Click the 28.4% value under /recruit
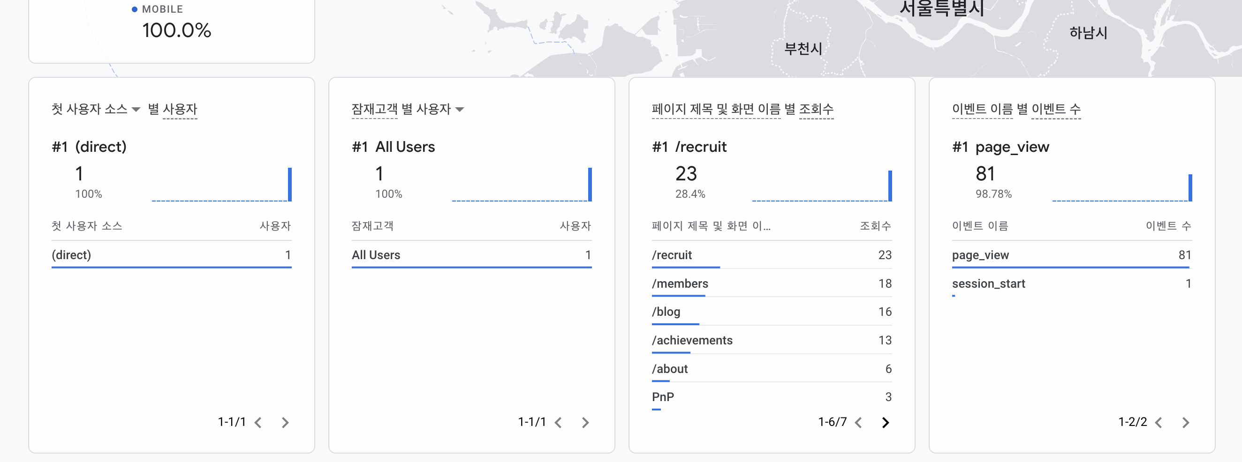This screenshot has height=462, width=1242. tap(690, 194)
